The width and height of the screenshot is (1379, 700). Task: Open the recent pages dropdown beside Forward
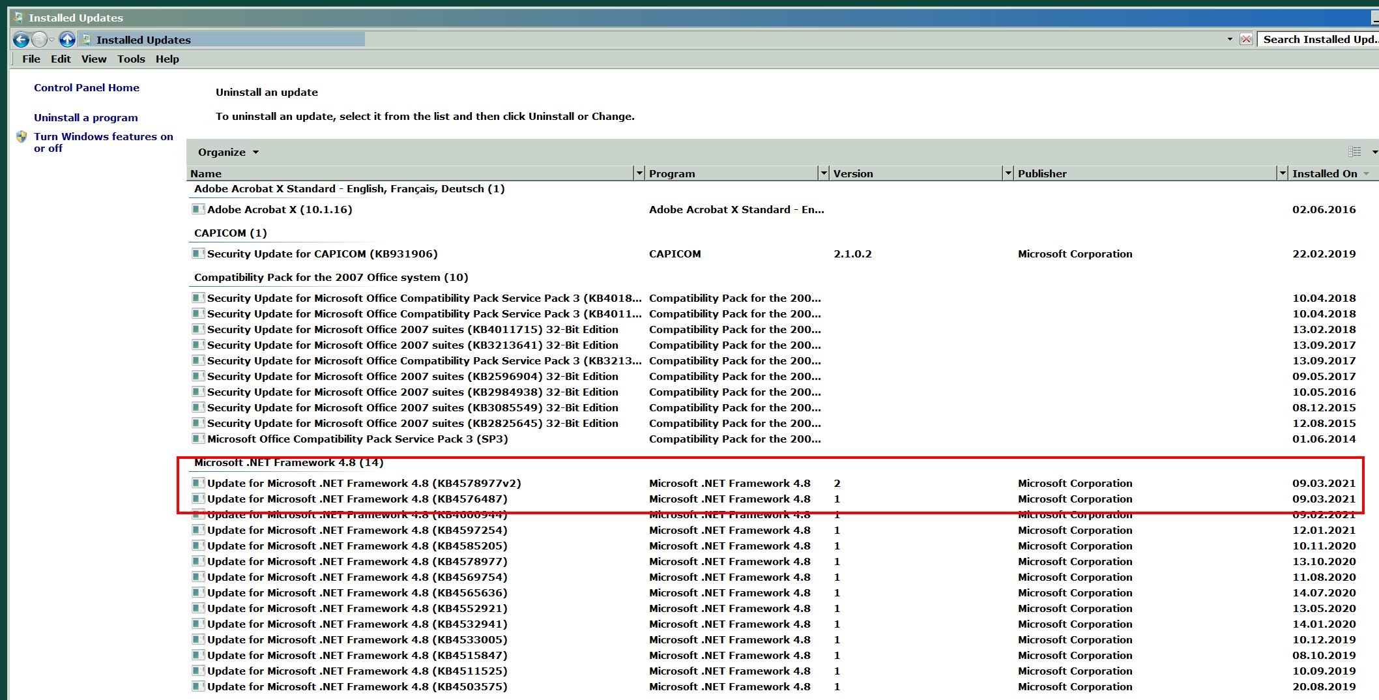51,40
